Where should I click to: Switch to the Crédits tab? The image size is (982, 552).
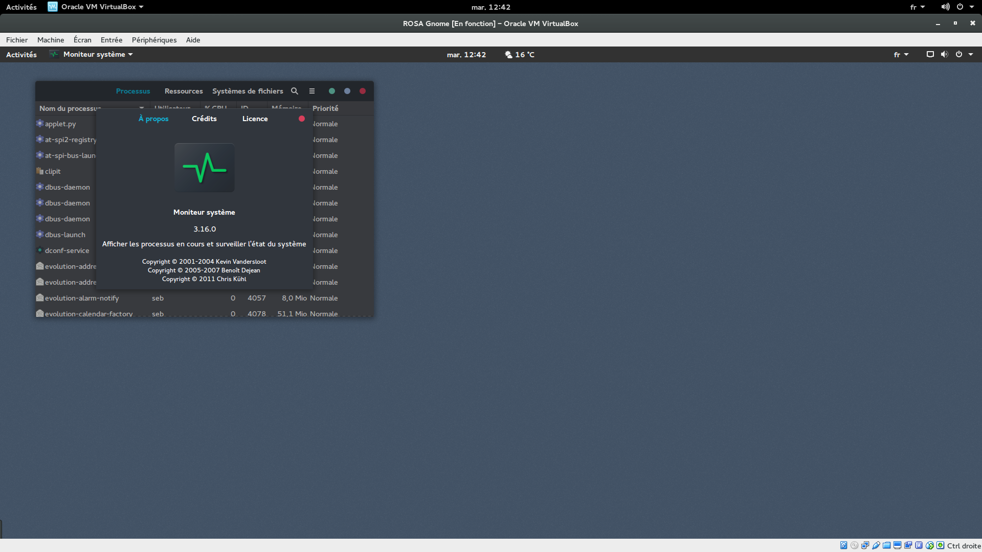[x=204, y=119]
